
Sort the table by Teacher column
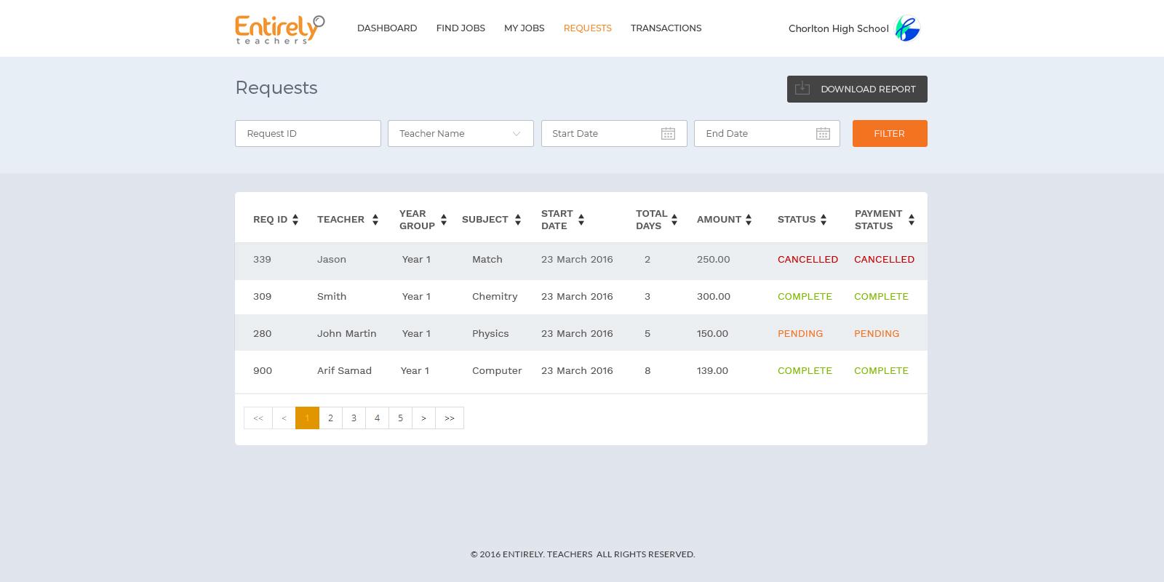pyautogui.click(x=375, y=220)
